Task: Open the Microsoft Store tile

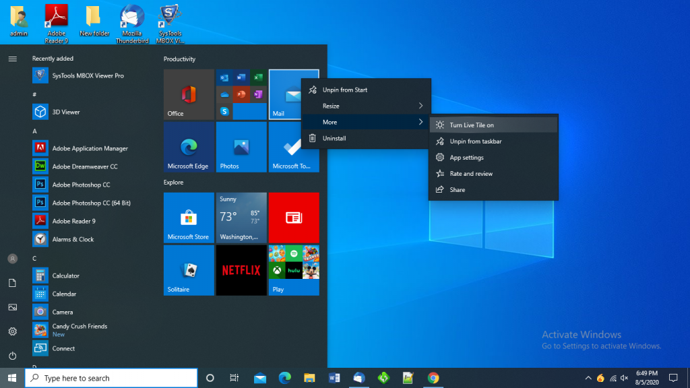Action: [x=189, y=218]
